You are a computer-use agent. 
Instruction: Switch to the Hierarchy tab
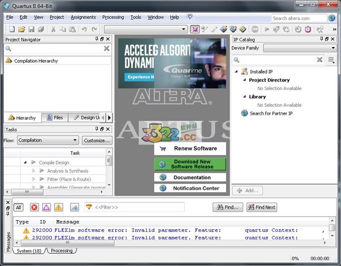[x=22, y=118]
